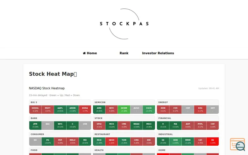Select the PYPL tile
248x155 pixels.
pos(200,126)
